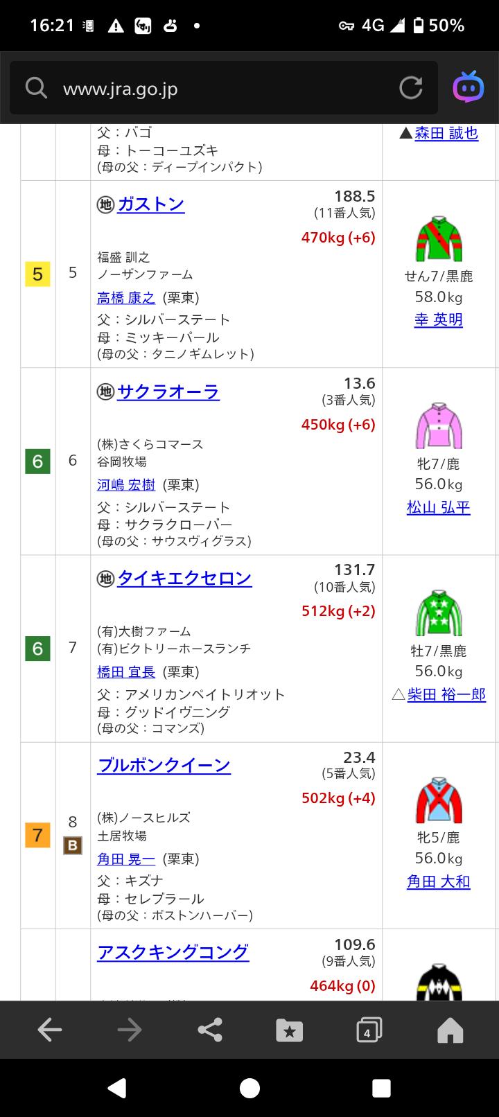The image size is (499, 1117).
Task: Open horse サクラオーラ details link
Action: pos(168,392)
